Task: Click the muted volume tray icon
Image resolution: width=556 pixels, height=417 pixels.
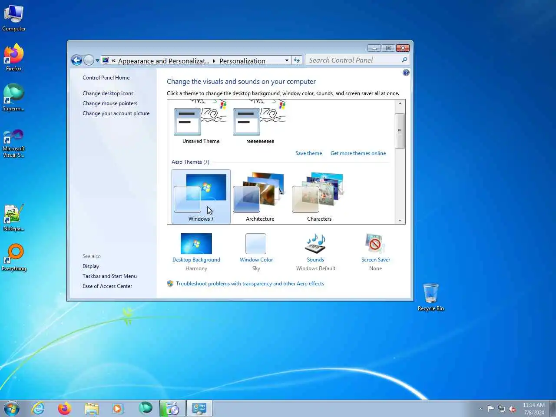Action: (x=513, y=409)
